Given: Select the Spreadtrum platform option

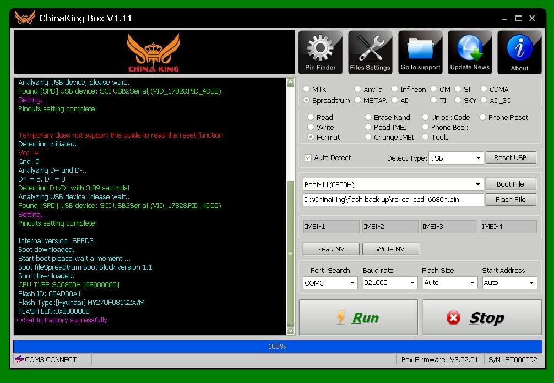Looking at the screenshot, I should pos(306,100).
